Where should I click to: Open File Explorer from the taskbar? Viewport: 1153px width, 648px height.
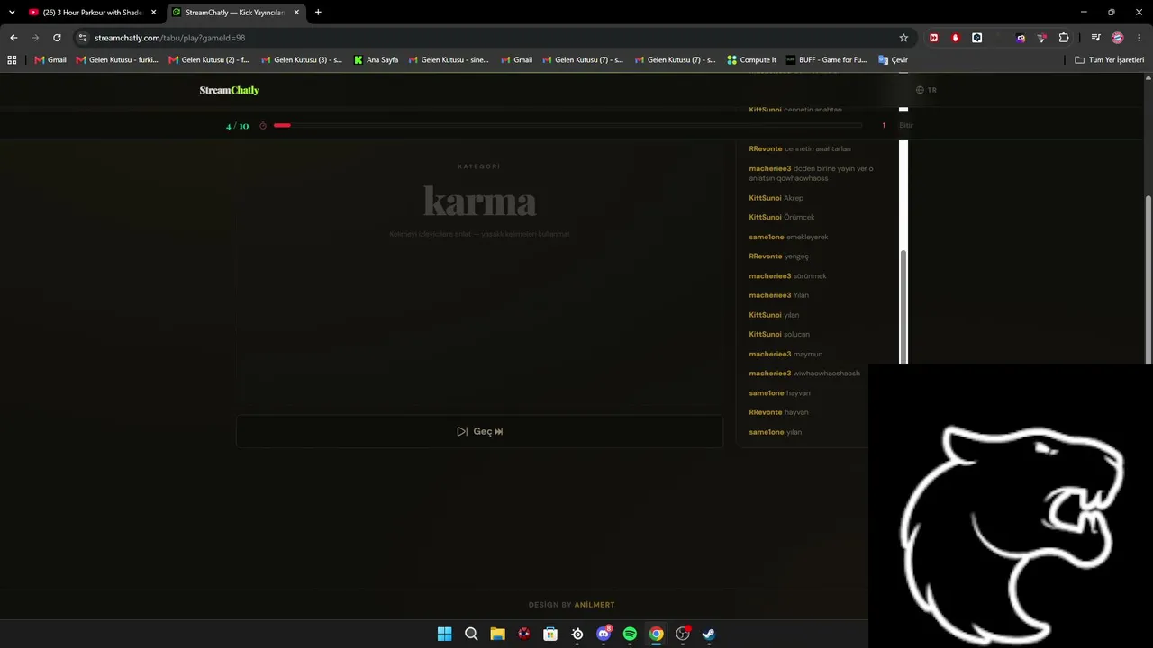coord(497,634)
